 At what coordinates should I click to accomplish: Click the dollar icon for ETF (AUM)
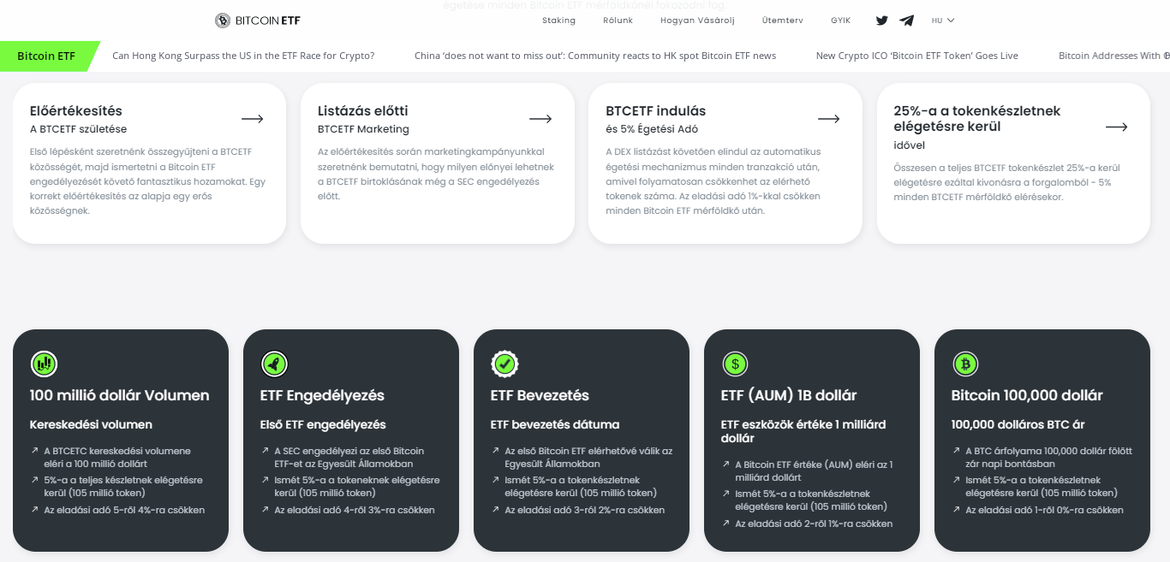point(735,364)
